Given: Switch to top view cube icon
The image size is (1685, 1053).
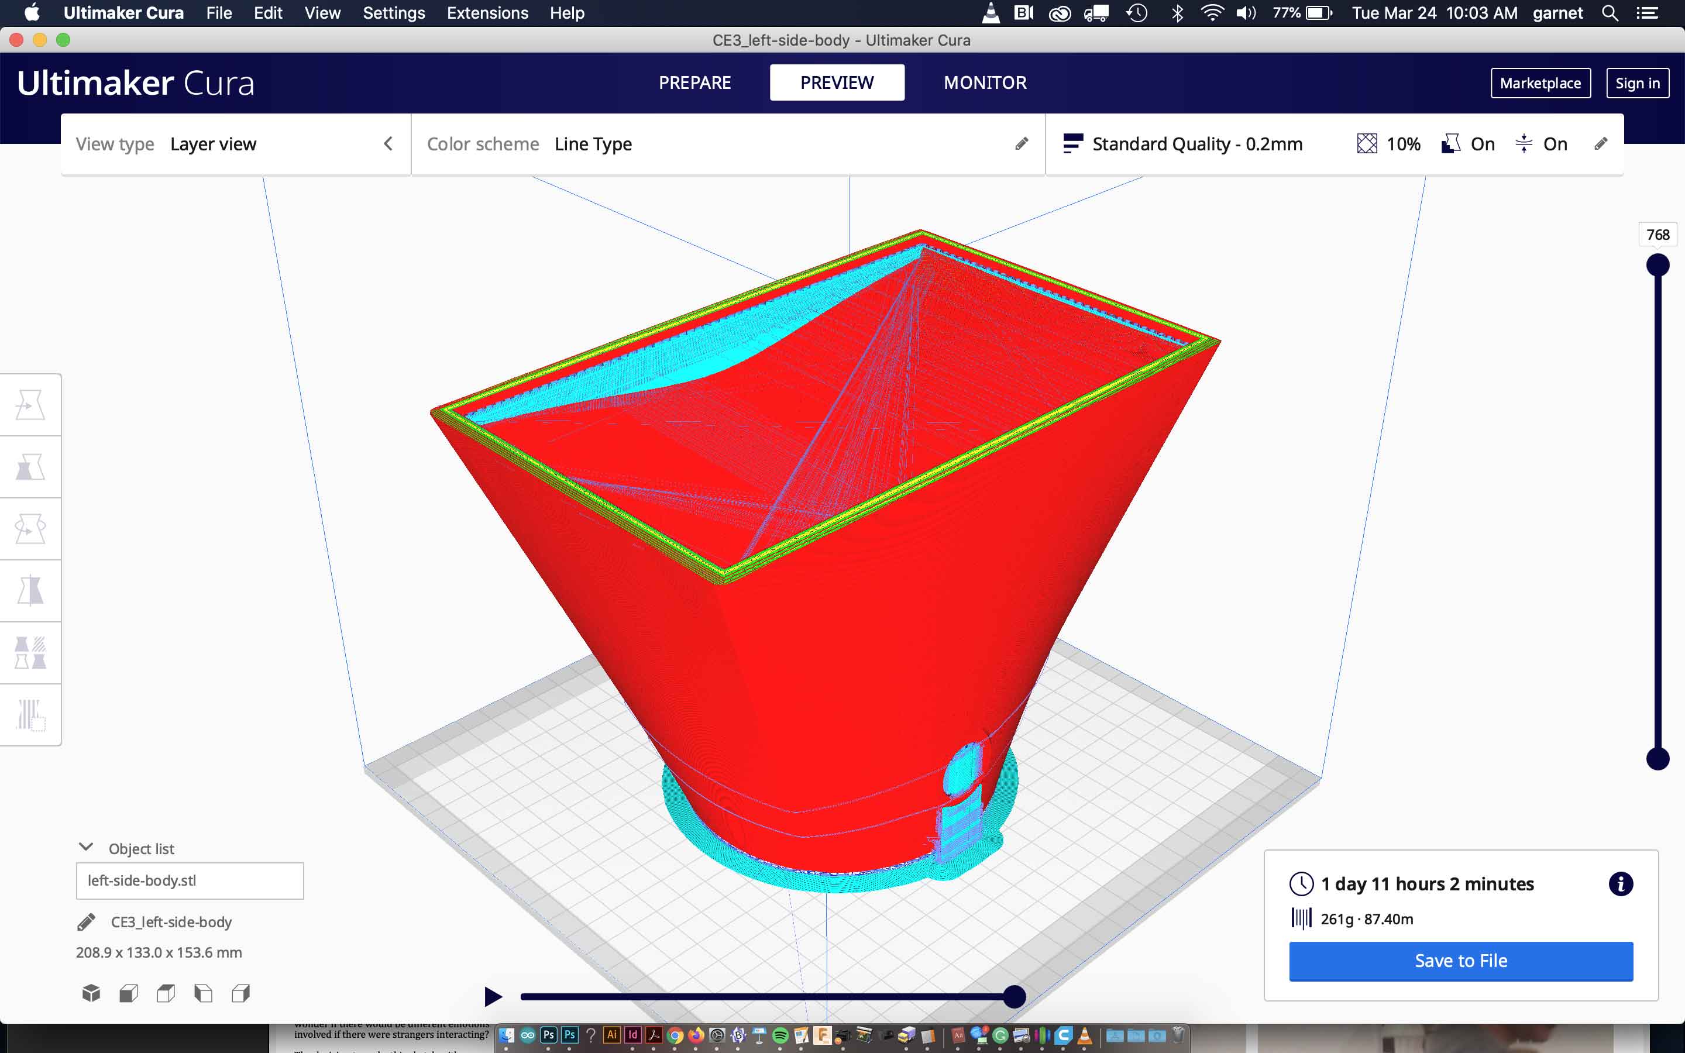Looking at the screenshot, I should (166, 993).
